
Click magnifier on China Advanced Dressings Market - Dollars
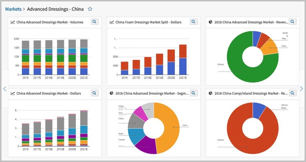click(x=95, y=93)
